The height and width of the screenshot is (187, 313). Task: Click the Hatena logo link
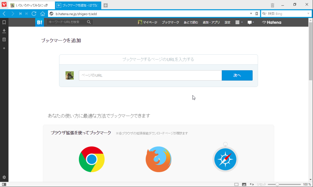pos(272,22)
